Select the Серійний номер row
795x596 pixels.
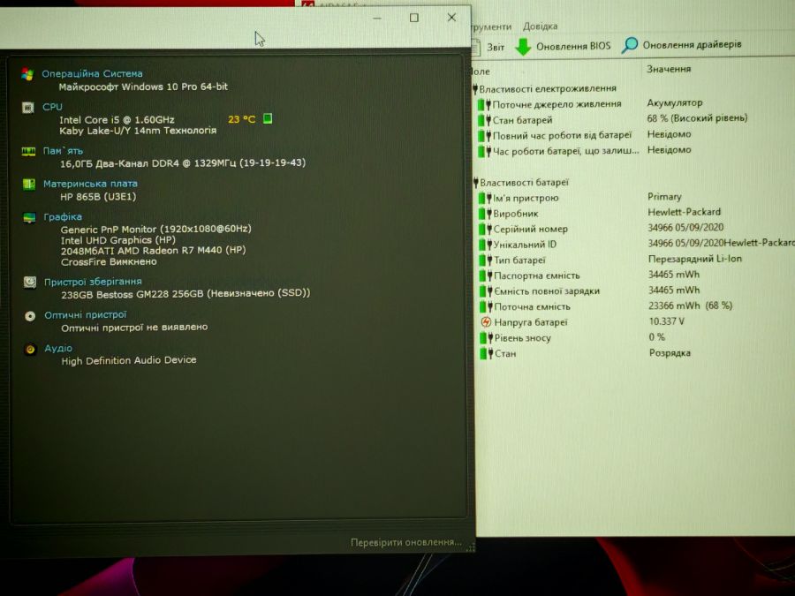coord(602,229)
